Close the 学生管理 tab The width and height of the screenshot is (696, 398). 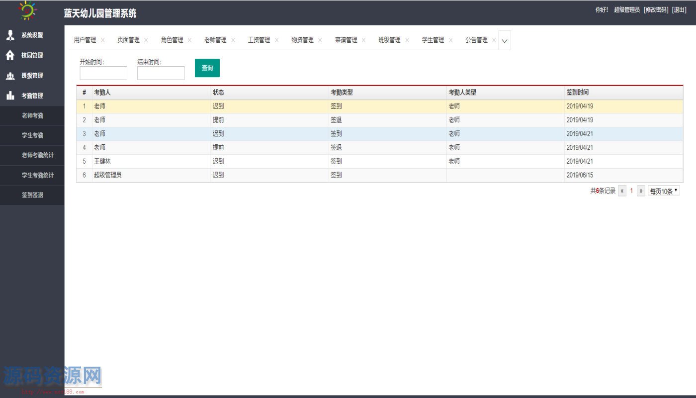(x=450, y=40)
